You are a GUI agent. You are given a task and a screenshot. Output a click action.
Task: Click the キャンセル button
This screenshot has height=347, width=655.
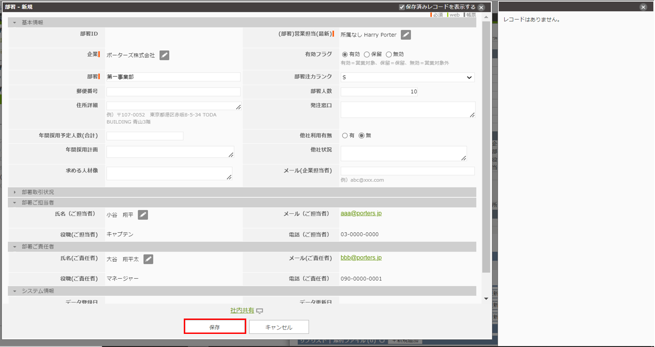tap(279, 327)
